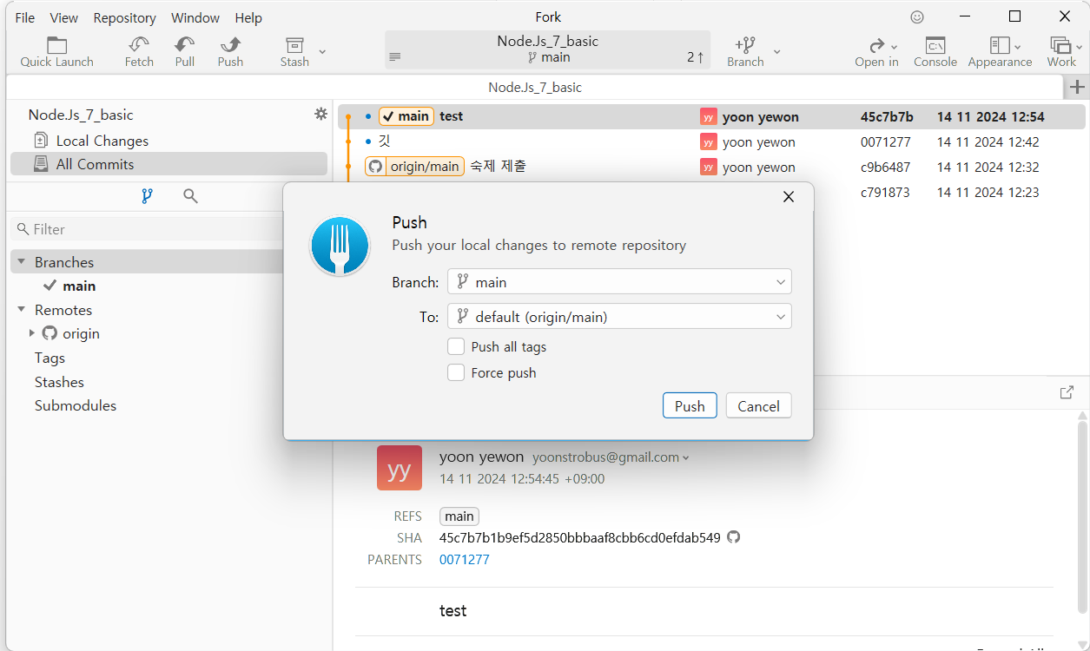1090x651 pixels.
Task: Open Branch options dropdown arrow
Action: [777, 52]
